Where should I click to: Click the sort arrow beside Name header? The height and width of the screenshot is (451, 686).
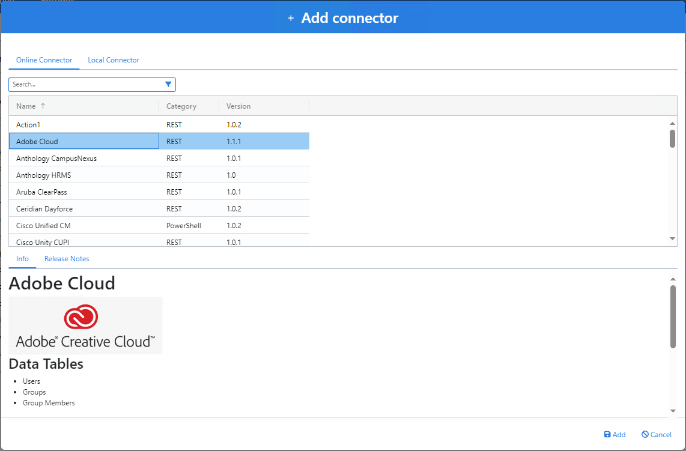pos(43,106)
